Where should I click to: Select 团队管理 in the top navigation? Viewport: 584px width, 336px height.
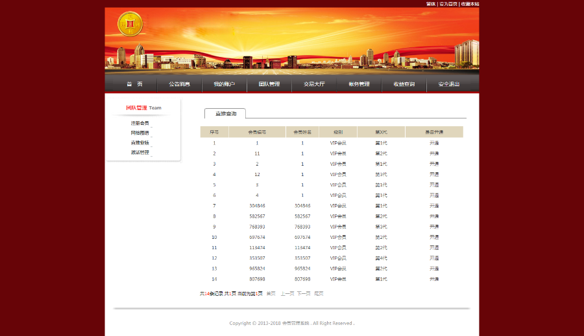(269, 84)
